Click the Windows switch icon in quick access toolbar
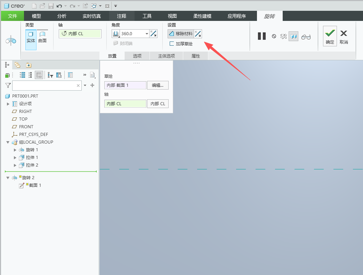This screenshot has height=275, width=363. (94, 6)
